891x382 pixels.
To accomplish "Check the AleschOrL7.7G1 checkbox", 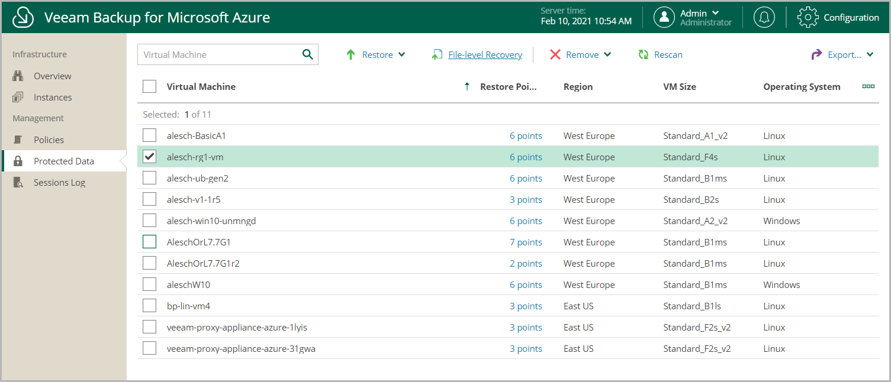I will 150,242.
